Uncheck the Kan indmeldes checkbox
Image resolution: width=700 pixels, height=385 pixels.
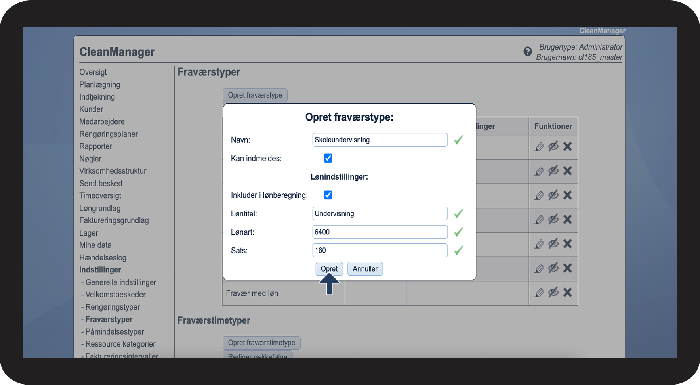click(328, 158)
